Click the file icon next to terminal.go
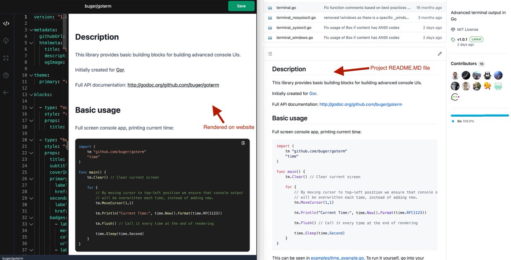Screen dimensions: 511x260 point(270,8)
